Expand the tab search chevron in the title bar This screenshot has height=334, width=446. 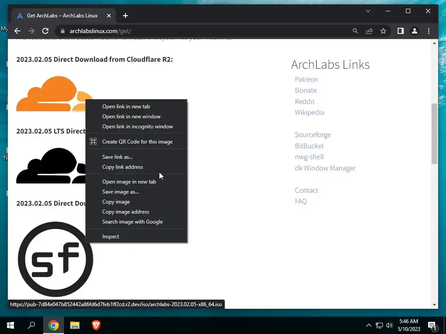point(368,11)
